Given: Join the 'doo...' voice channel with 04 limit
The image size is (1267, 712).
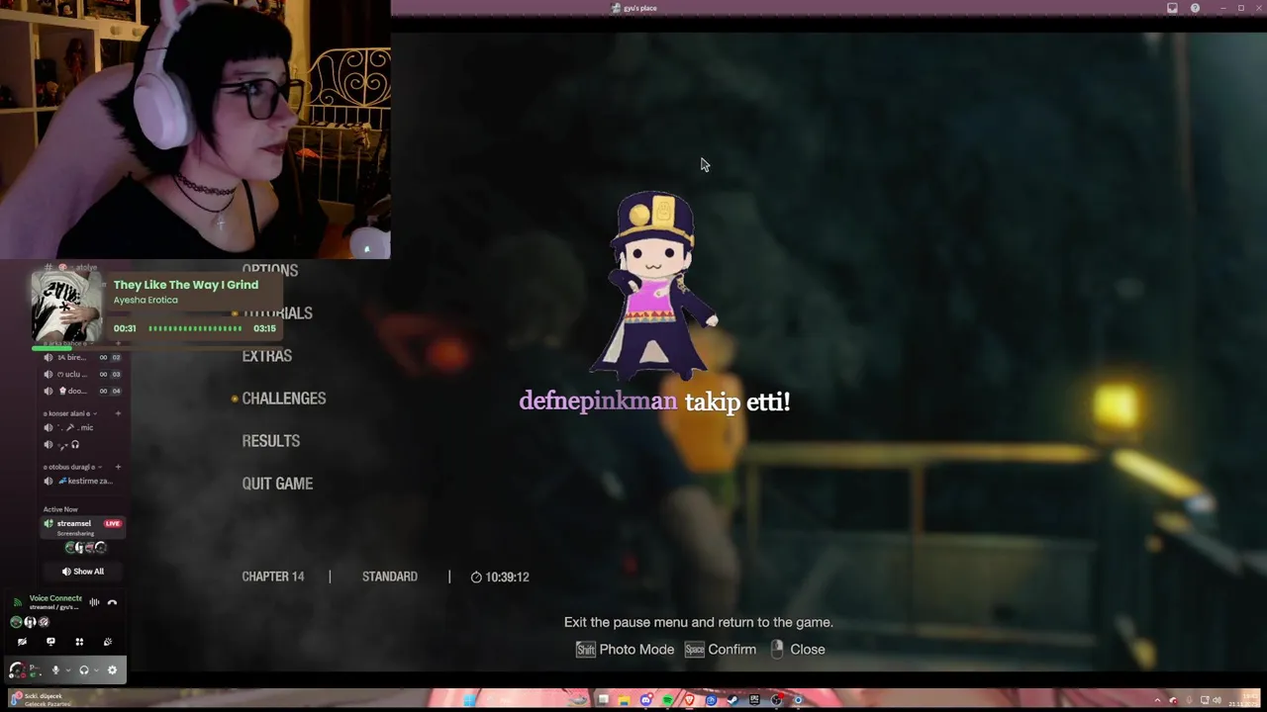Looking at the screenshot, I should coord(81,391).
